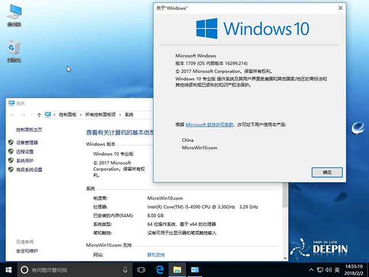Image resolution: width=369 pixels, height=277 pixels.
Task: Switch to the System window taskbar button
Action: click(x=195, y=269)
